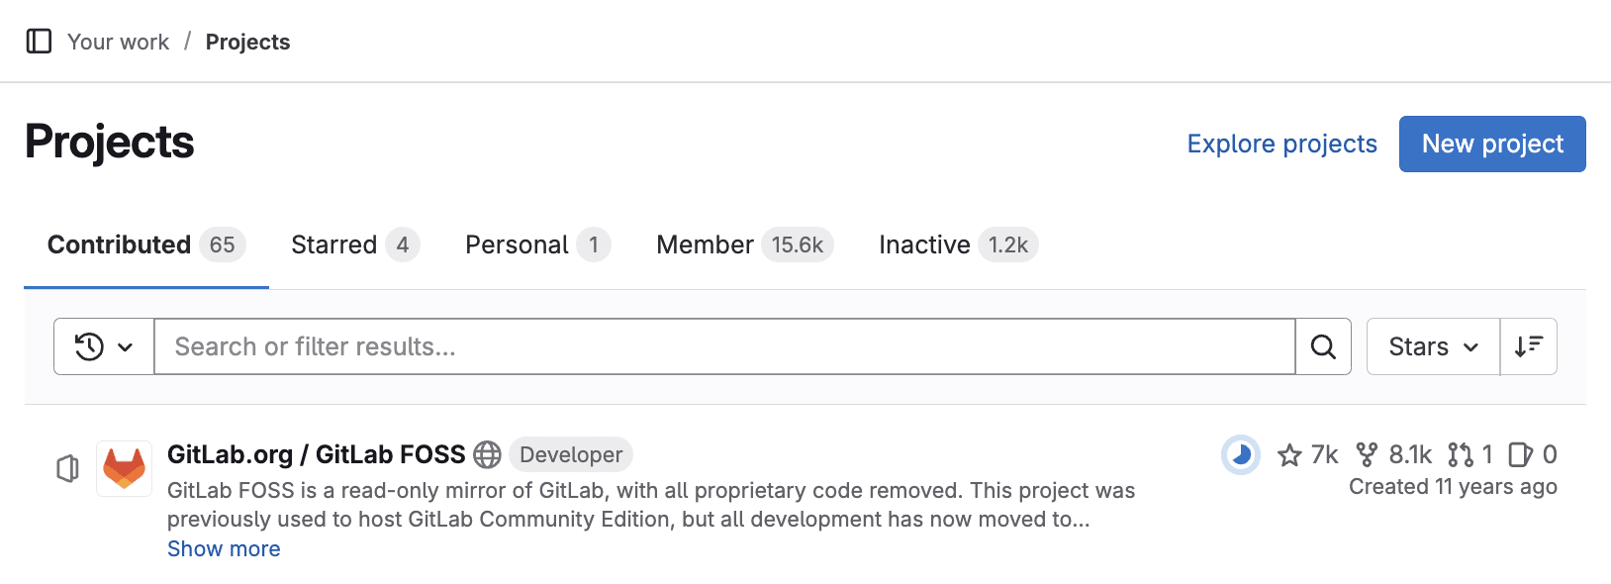Click the Developer role badge
The width and height of the screenshot is (1611, 584).
point(571,454)
